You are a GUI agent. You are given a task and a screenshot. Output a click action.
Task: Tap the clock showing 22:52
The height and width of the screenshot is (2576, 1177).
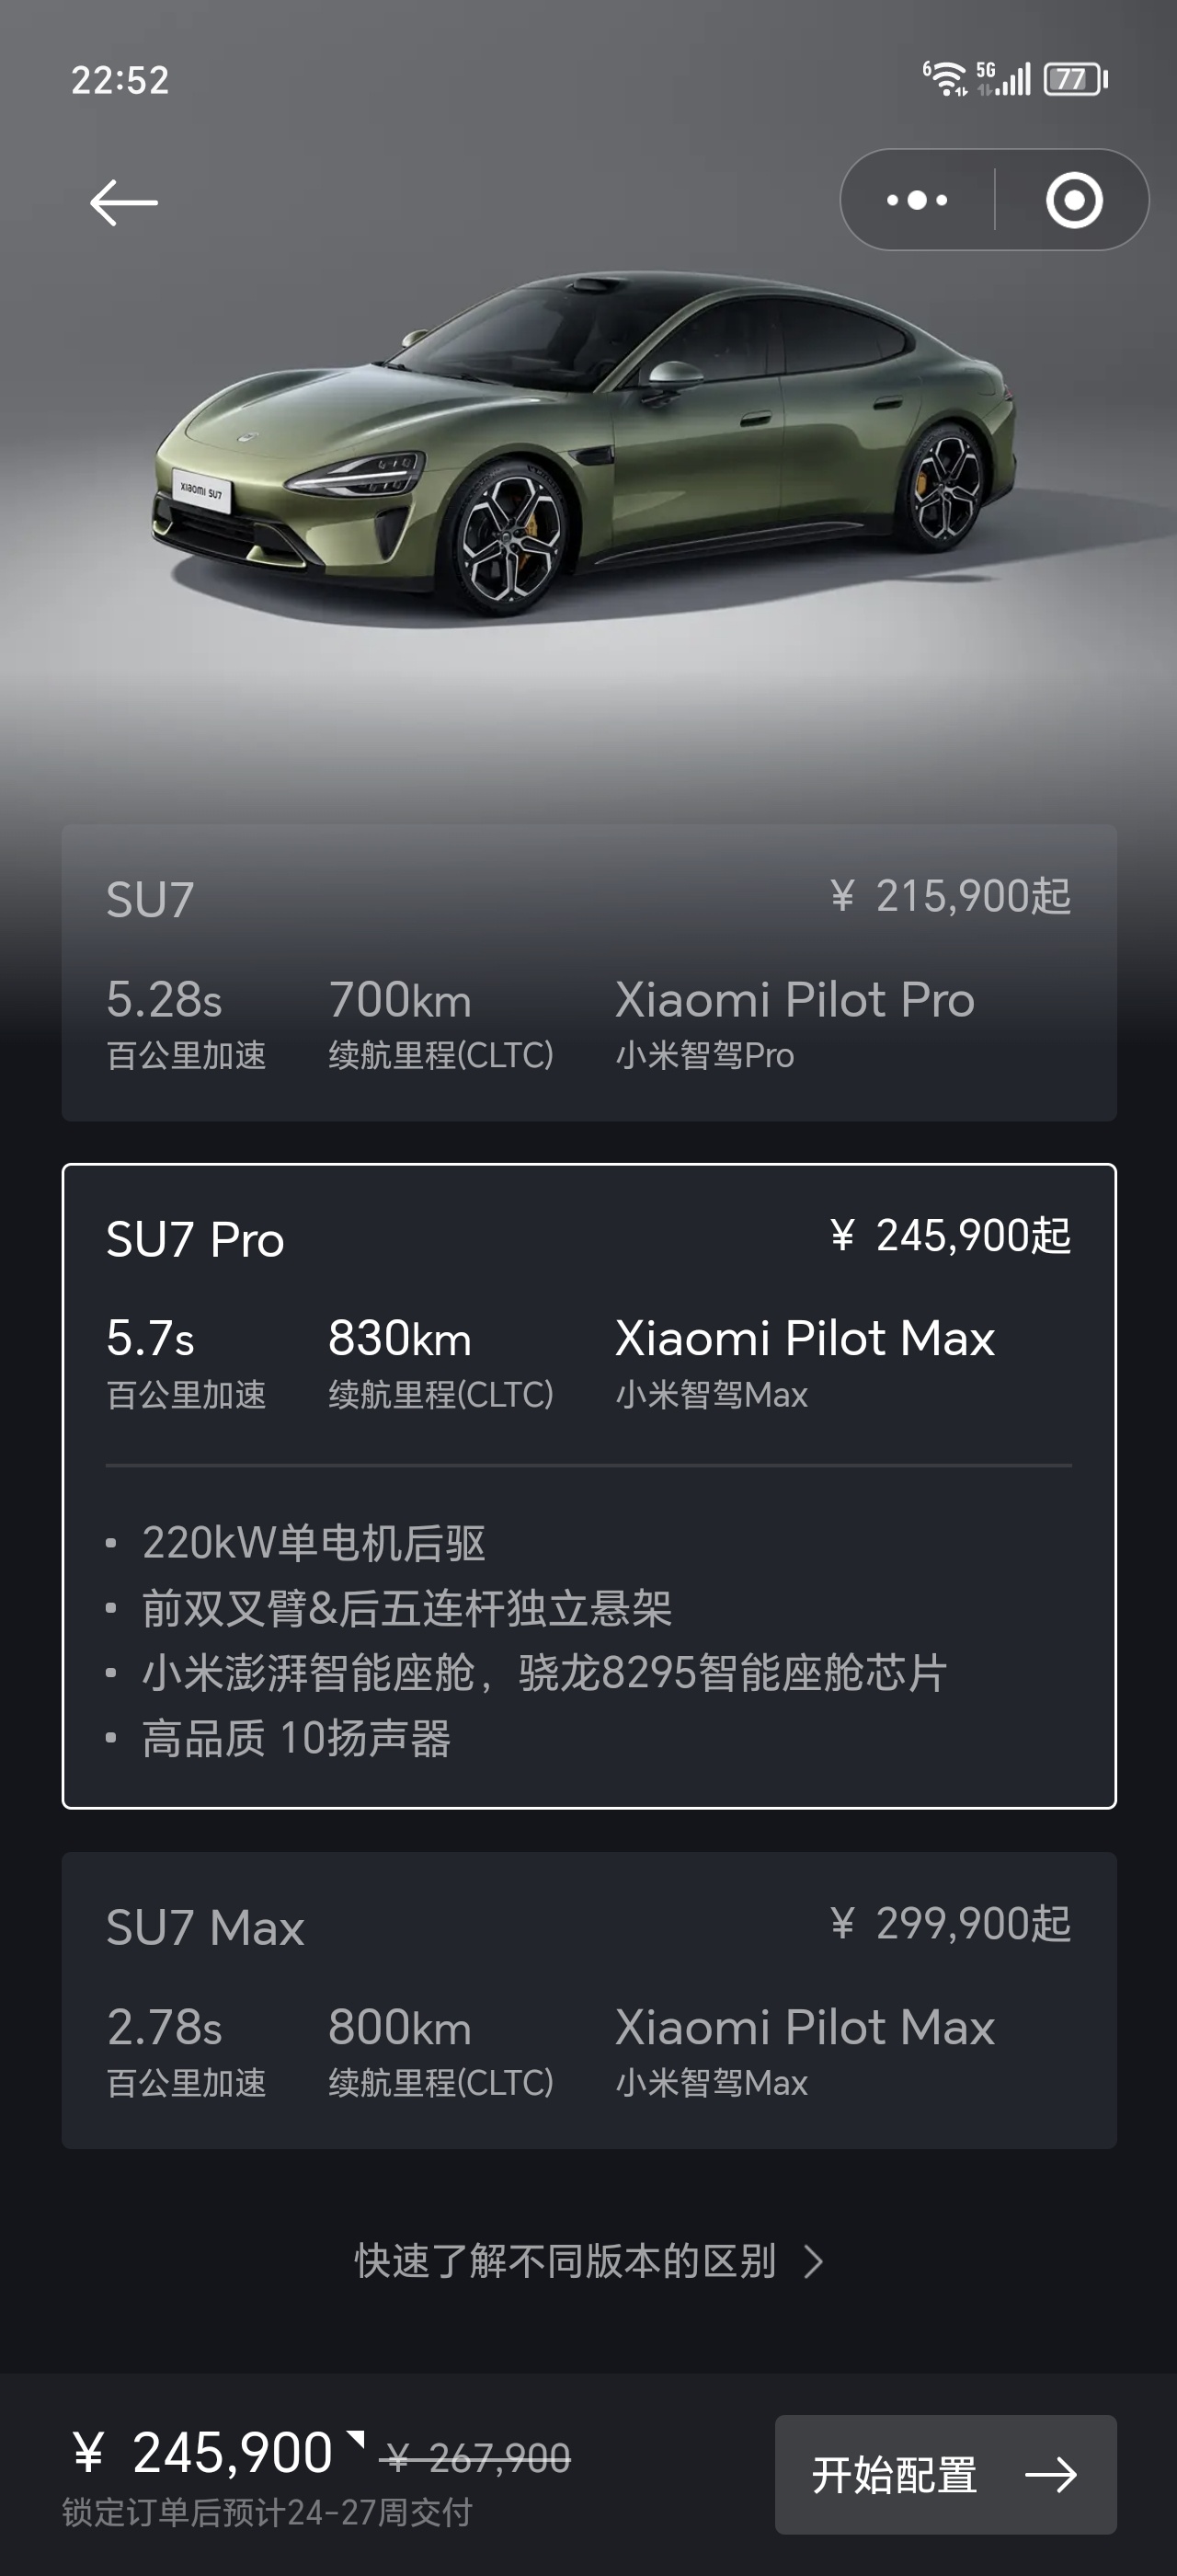[120, 80]
